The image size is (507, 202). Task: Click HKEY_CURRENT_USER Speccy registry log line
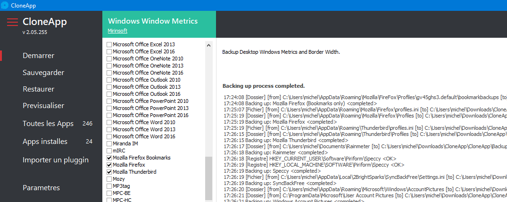pyautogui.click(x=310, y=159)
